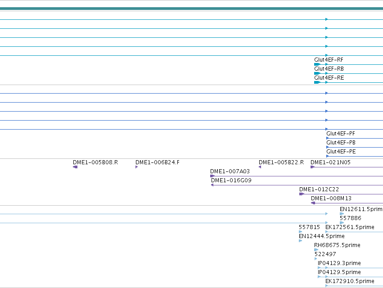Click the 557886 light blue arrow glyph
Screen dimensions: 383x288
(x=342, y=223)
